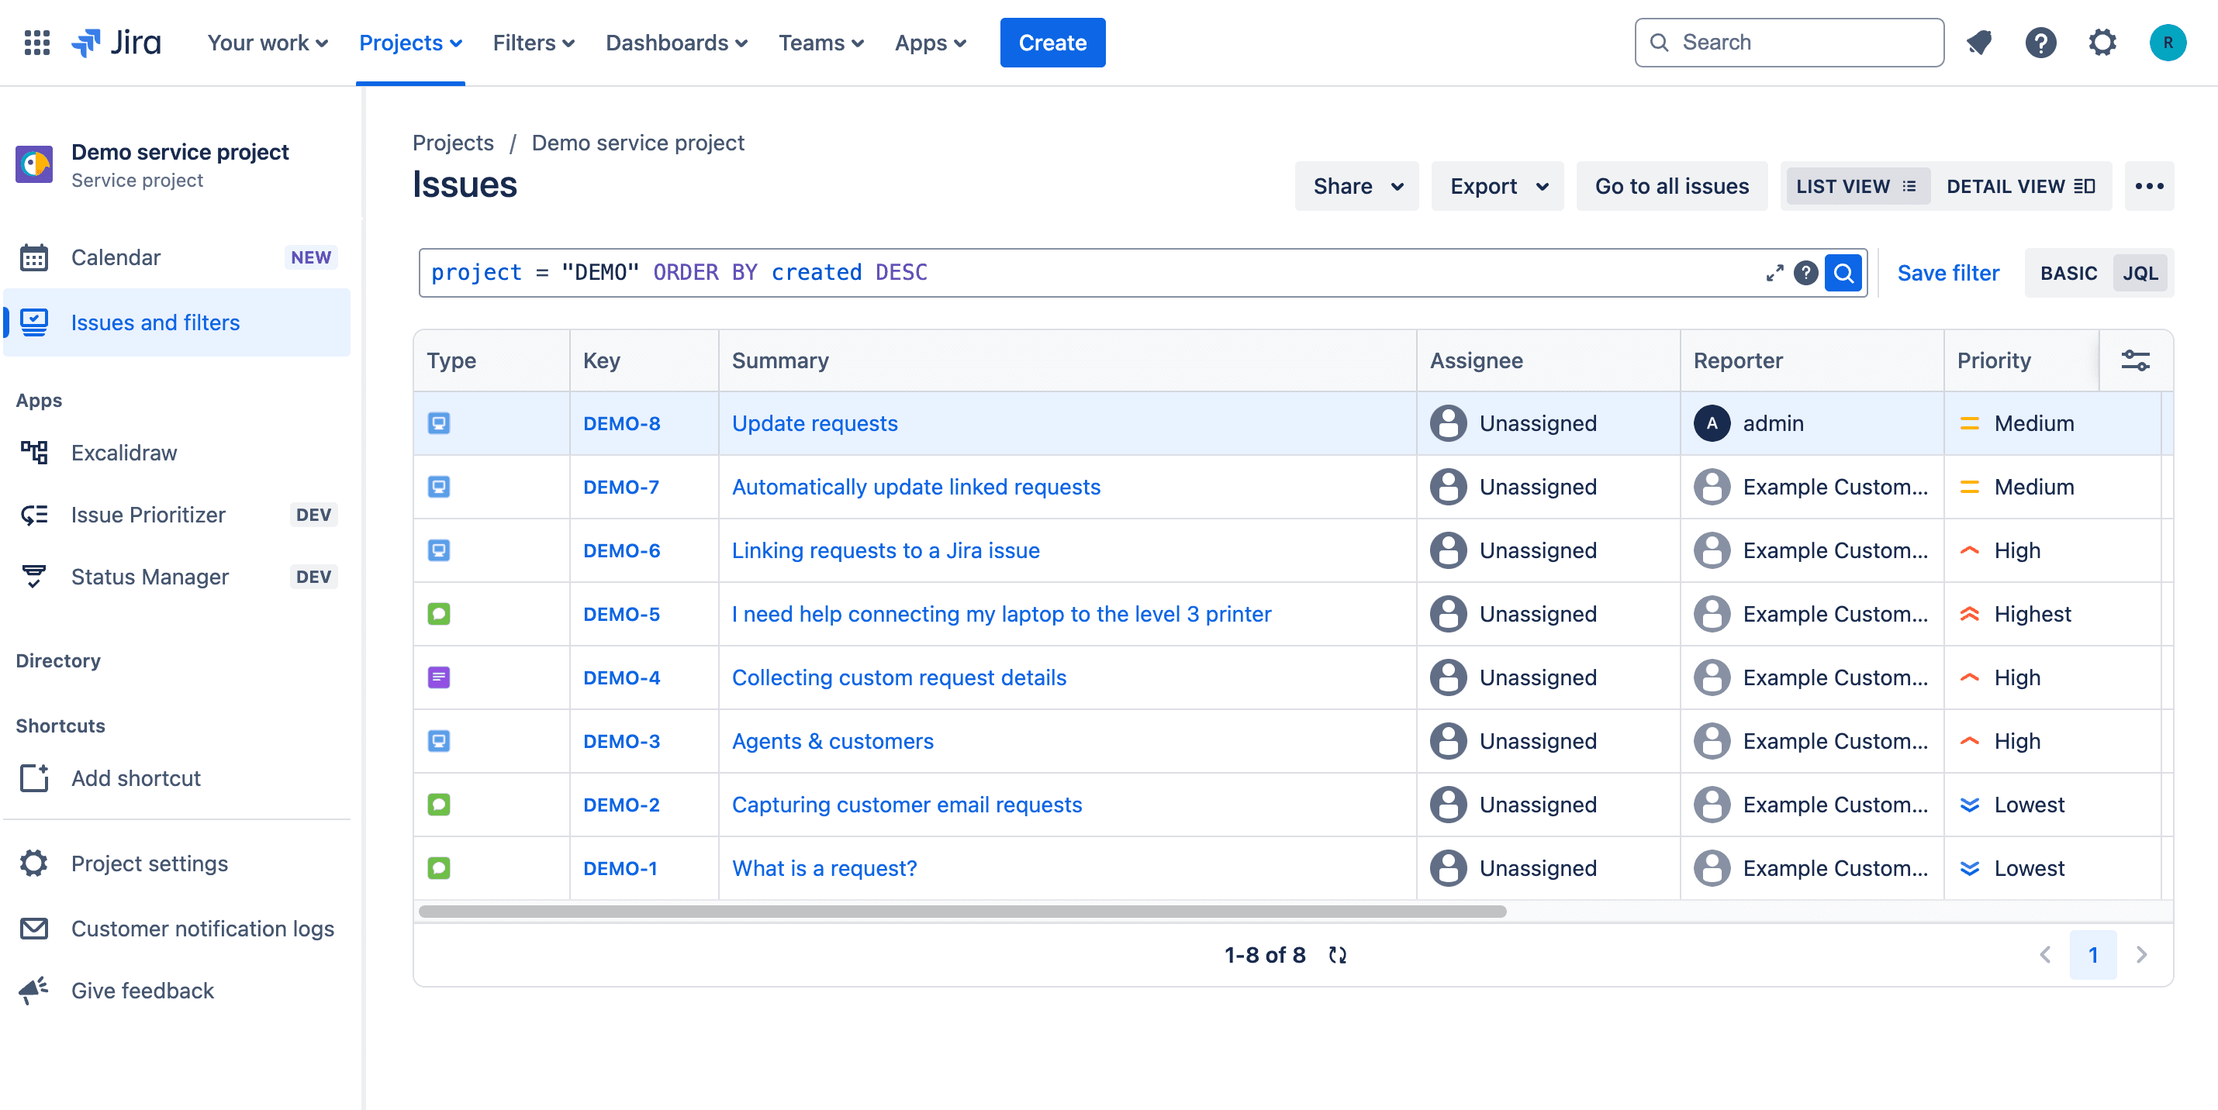Open the DEMO-7 issue key link
The image size is (2218, 1110).
[x=620, y=487]
